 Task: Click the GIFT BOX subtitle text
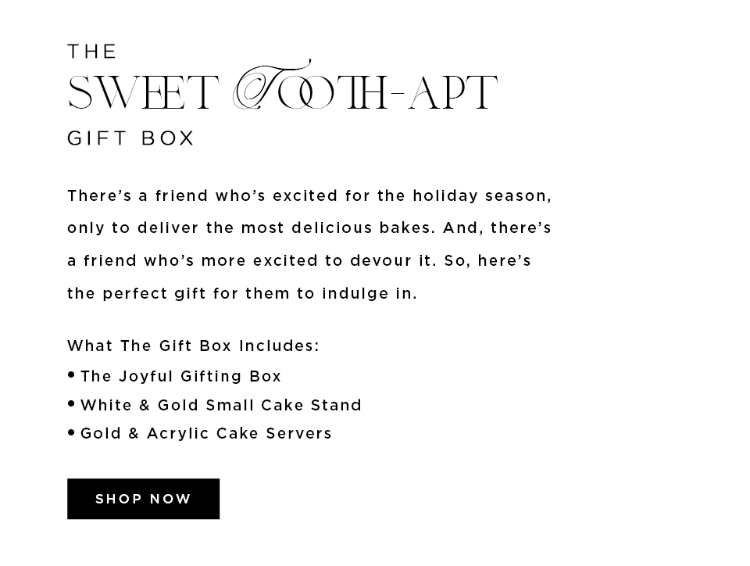(x=130, y=138)
